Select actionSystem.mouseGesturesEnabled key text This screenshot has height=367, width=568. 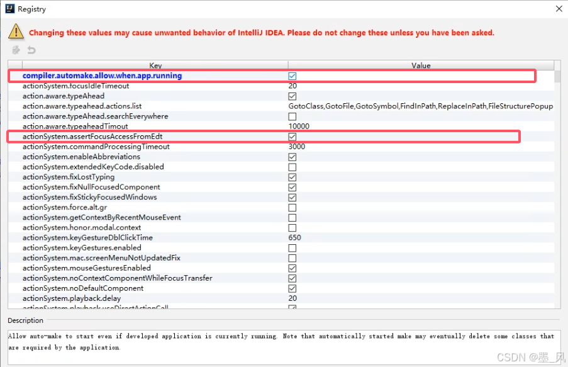(87, 268)
